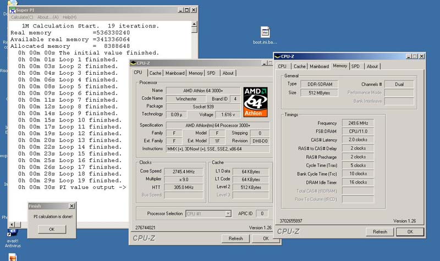Click Super PI vertical scrollbar up arrow

pyautogui.click(x=194, y=24)
